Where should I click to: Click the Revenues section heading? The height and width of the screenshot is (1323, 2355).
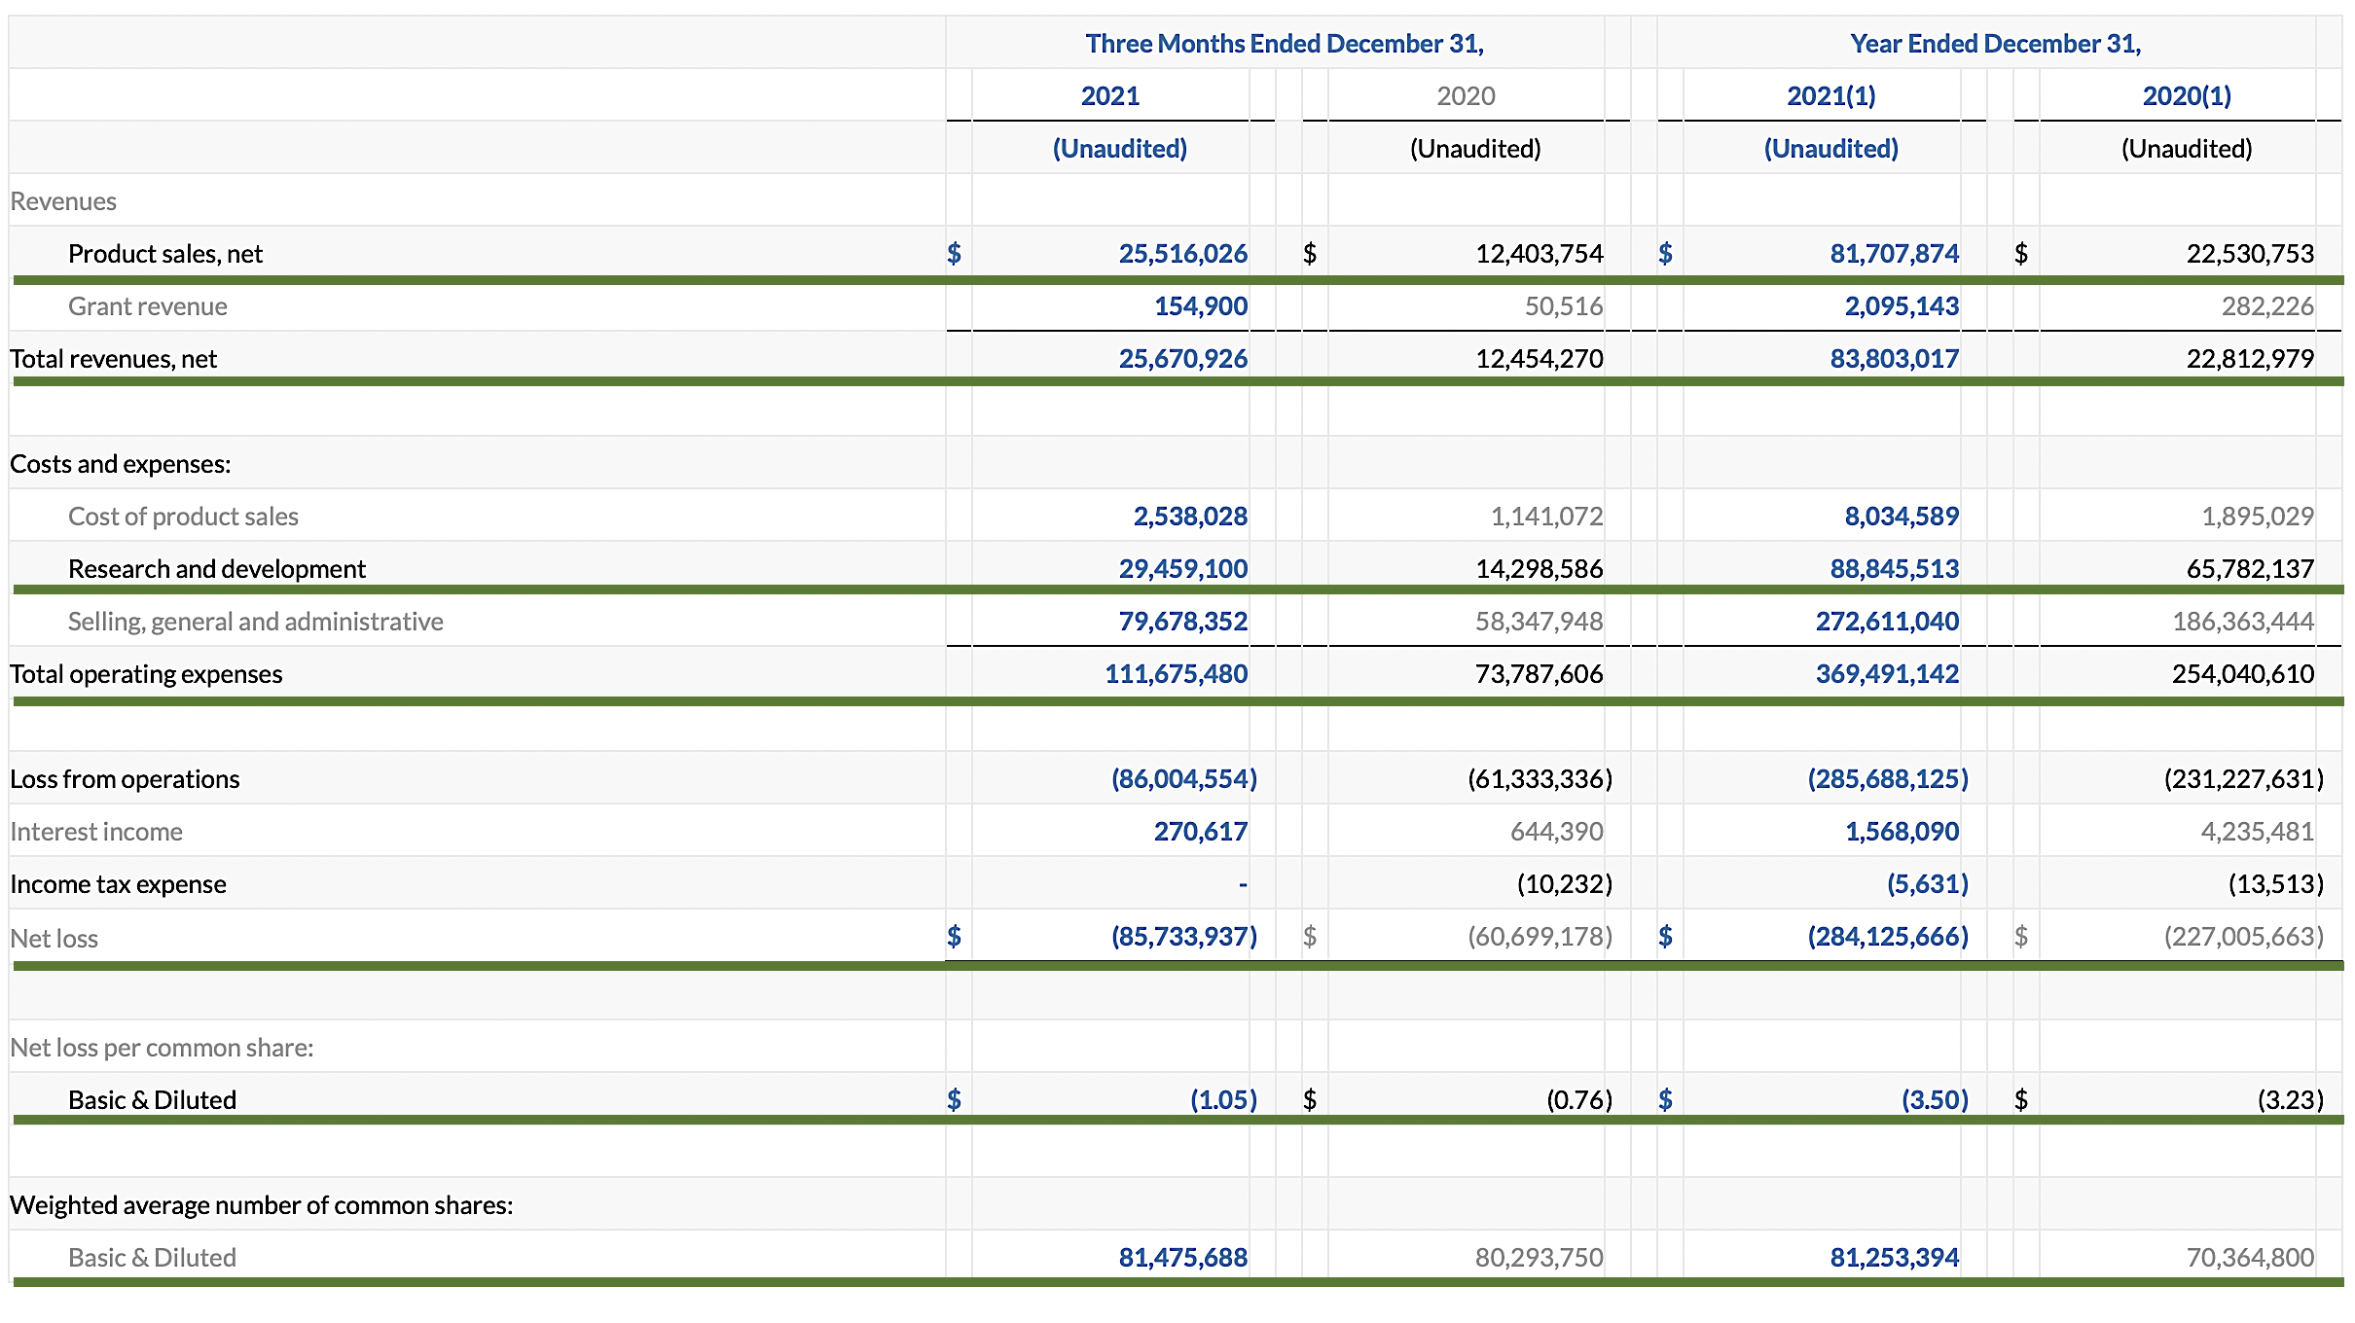63,201
